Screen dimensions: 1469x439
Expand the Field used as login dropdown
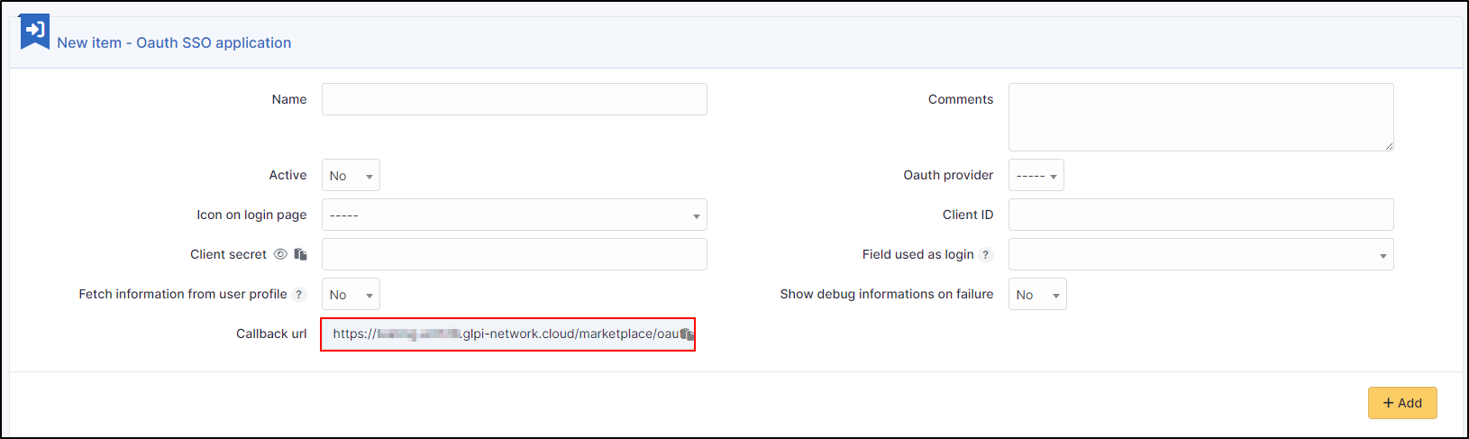[x=1200, y=255]
